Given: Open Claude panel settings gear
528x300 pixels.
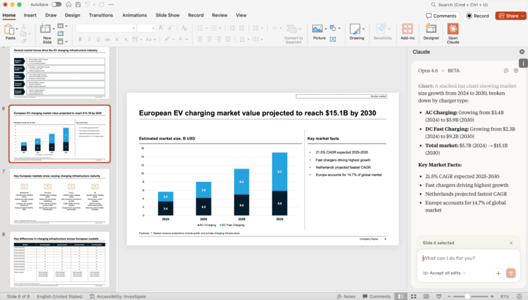Looking at the screenshot, I should 516,71.
